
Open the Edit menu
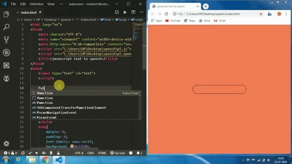point(23,4)
